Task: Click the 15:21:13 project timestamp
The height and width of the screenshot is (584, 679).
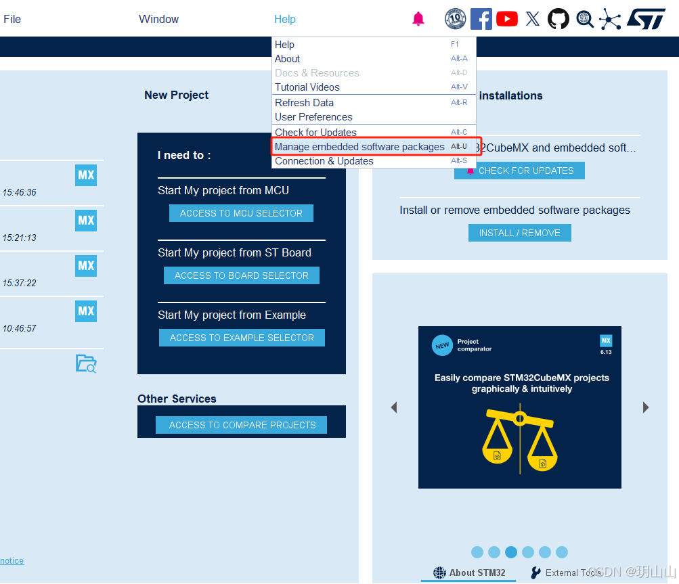Action: 20,238
